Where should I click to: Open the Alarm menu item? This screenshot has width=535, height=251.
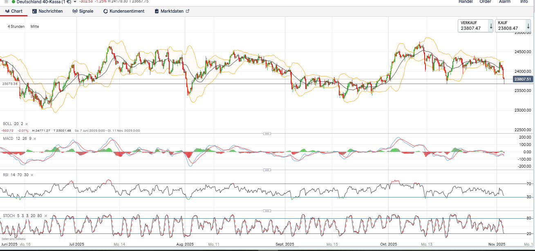point(504,2)
